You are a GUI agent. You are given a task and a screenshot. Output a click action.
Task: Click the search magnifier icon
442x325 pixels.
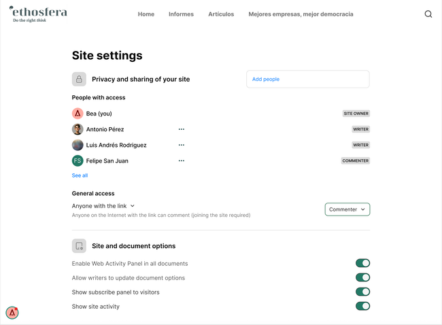pyautogui.click(x=428, y=14)
